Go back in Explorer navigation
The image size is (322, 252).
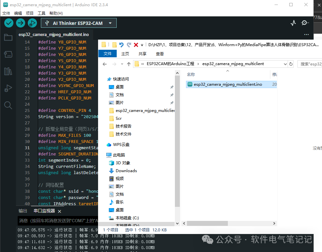105,64
